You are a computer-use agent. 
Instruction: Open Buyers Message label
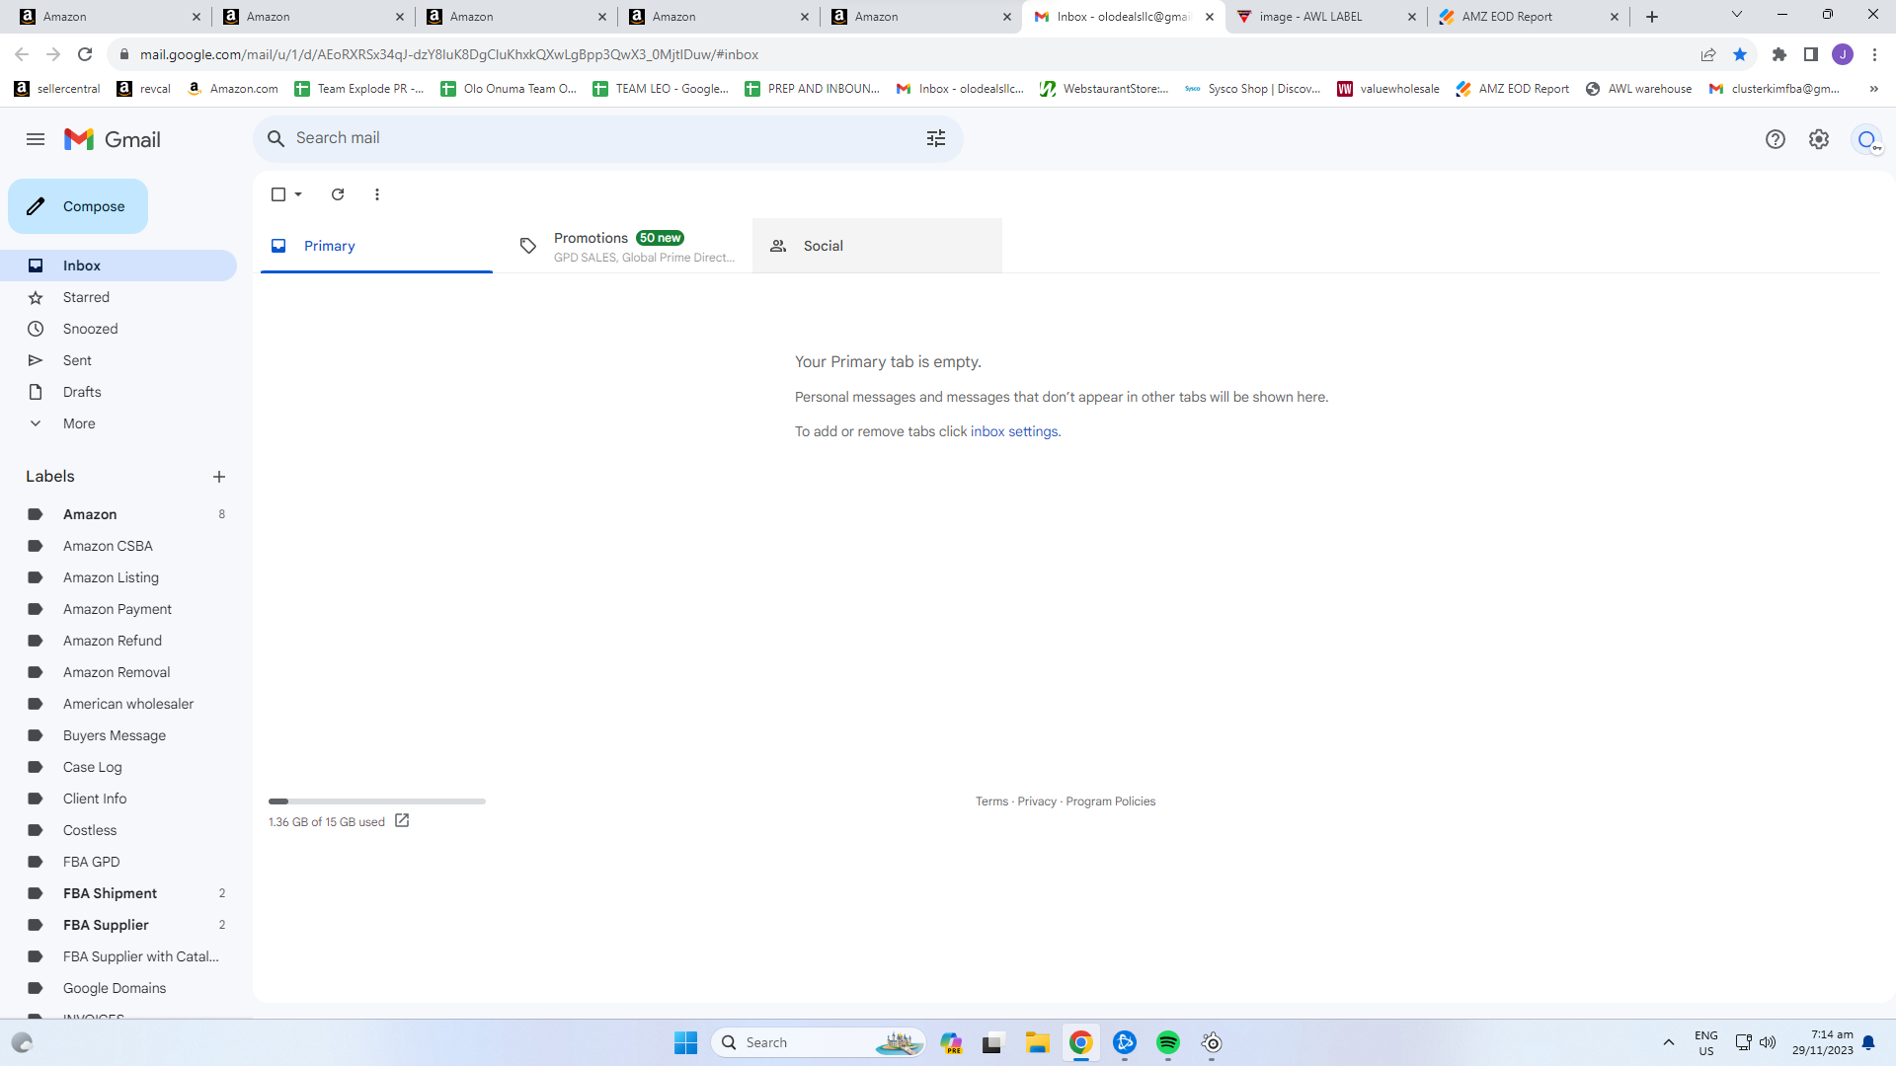(x=118, y=735)
